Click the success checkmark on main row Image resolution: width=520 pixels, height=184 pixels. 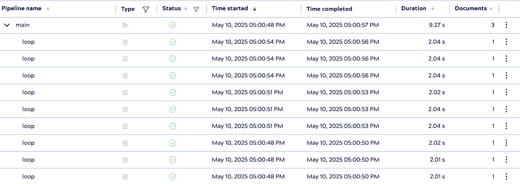point(173,25)
